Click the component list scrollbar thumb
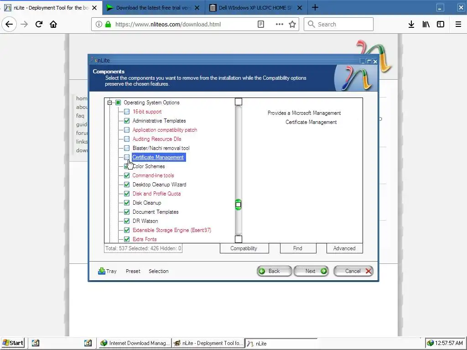The height and width of the screenshot is (350, 467). pyautogui.click(x=238, y=205)
